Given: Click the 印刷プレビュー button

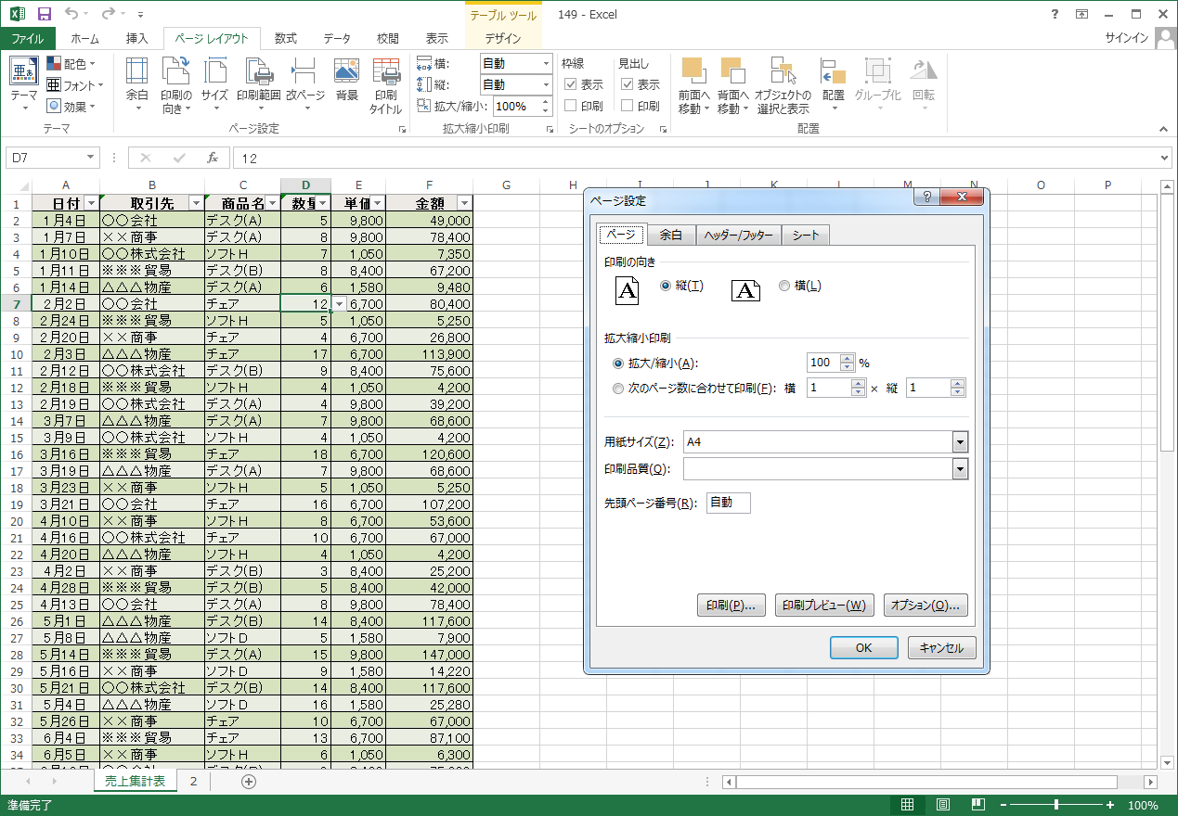Looking at the screenshot, I should click(823, 606).
